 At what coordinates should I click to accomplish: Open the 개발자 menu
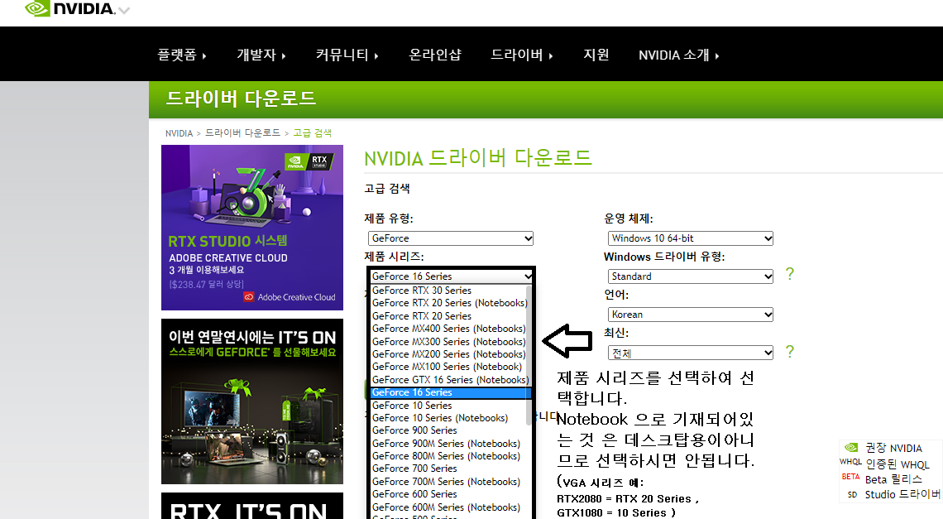tap(261, 55)
